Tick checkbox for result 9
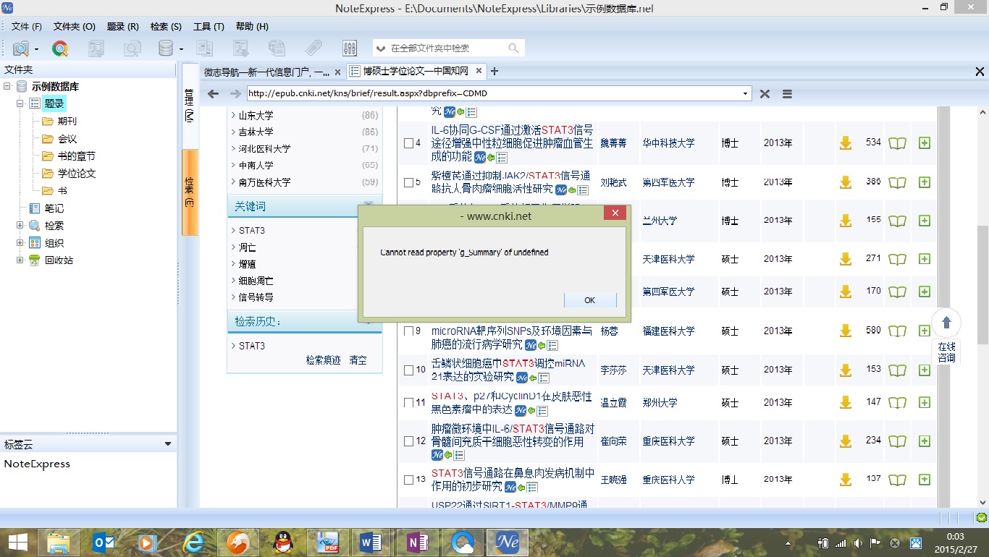Viewport: 989px width, 557px height. point(408,331)
